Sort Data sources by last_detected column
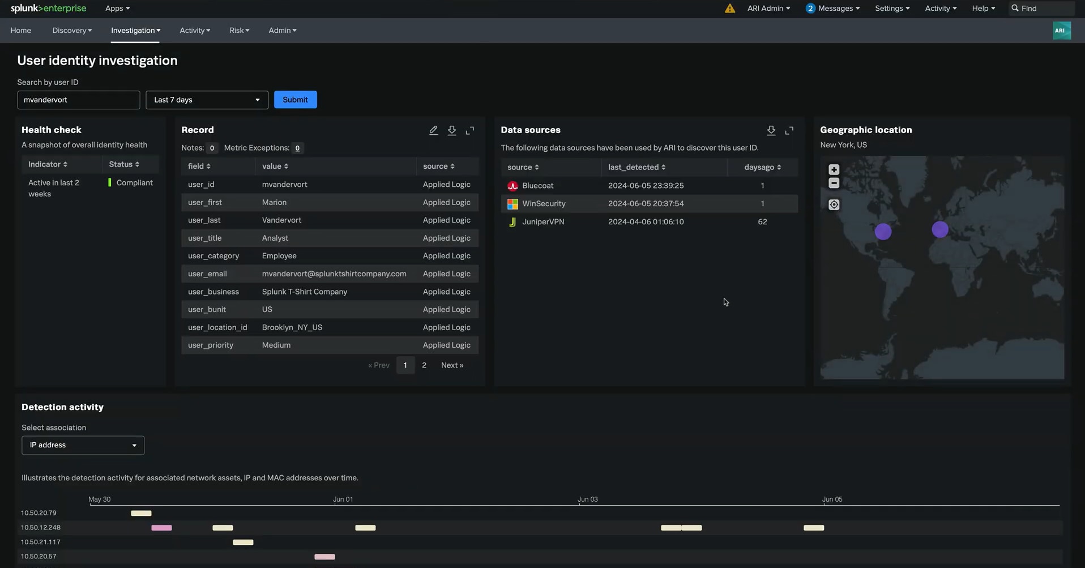 coord(637,167)
